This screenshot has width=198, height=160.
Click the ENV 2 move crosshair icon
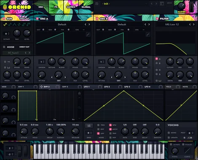pyautogui.click(x=41, y=87)
